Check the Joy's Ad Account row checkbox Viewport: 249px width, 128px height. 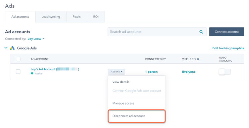tap(18, 72)
